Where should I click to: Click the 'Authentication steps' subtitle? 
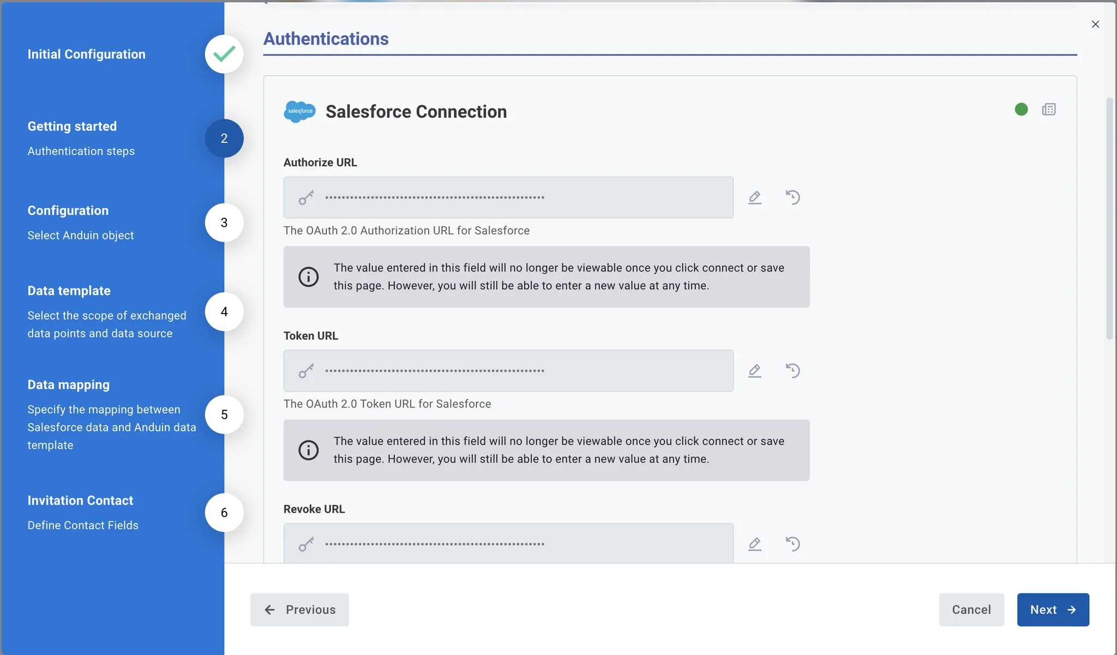pos(81,151)
